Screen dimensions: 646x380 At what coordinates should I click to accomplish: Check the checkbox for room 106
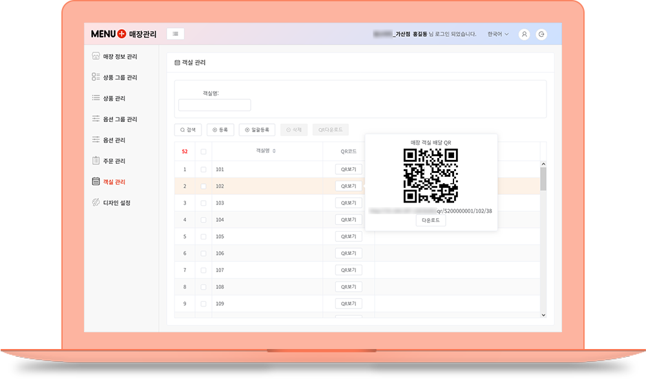(203, 254)
